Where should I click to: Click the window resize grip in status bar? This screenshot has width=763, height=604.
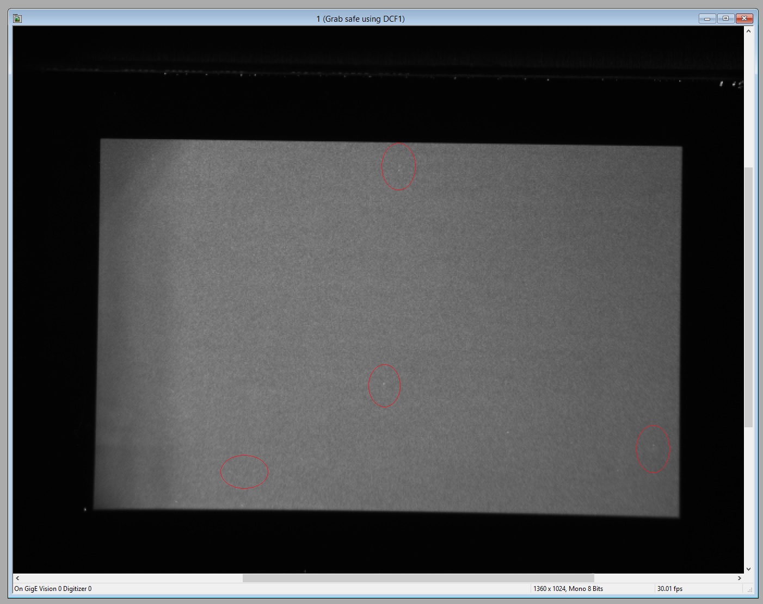(x=749, y=590)
